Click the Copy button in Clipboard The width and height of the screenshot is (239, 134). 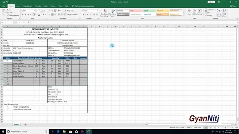click(10, 13)
